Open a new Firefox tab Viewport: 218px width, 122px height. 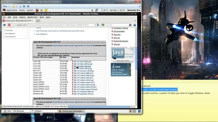click(x=38, y=21)
